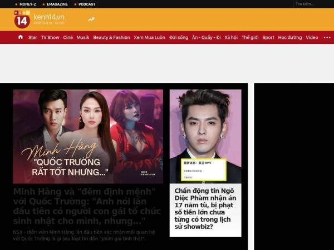
Task: Open the Minh Hằng featured article image
Action: click(x=88, y=136)
